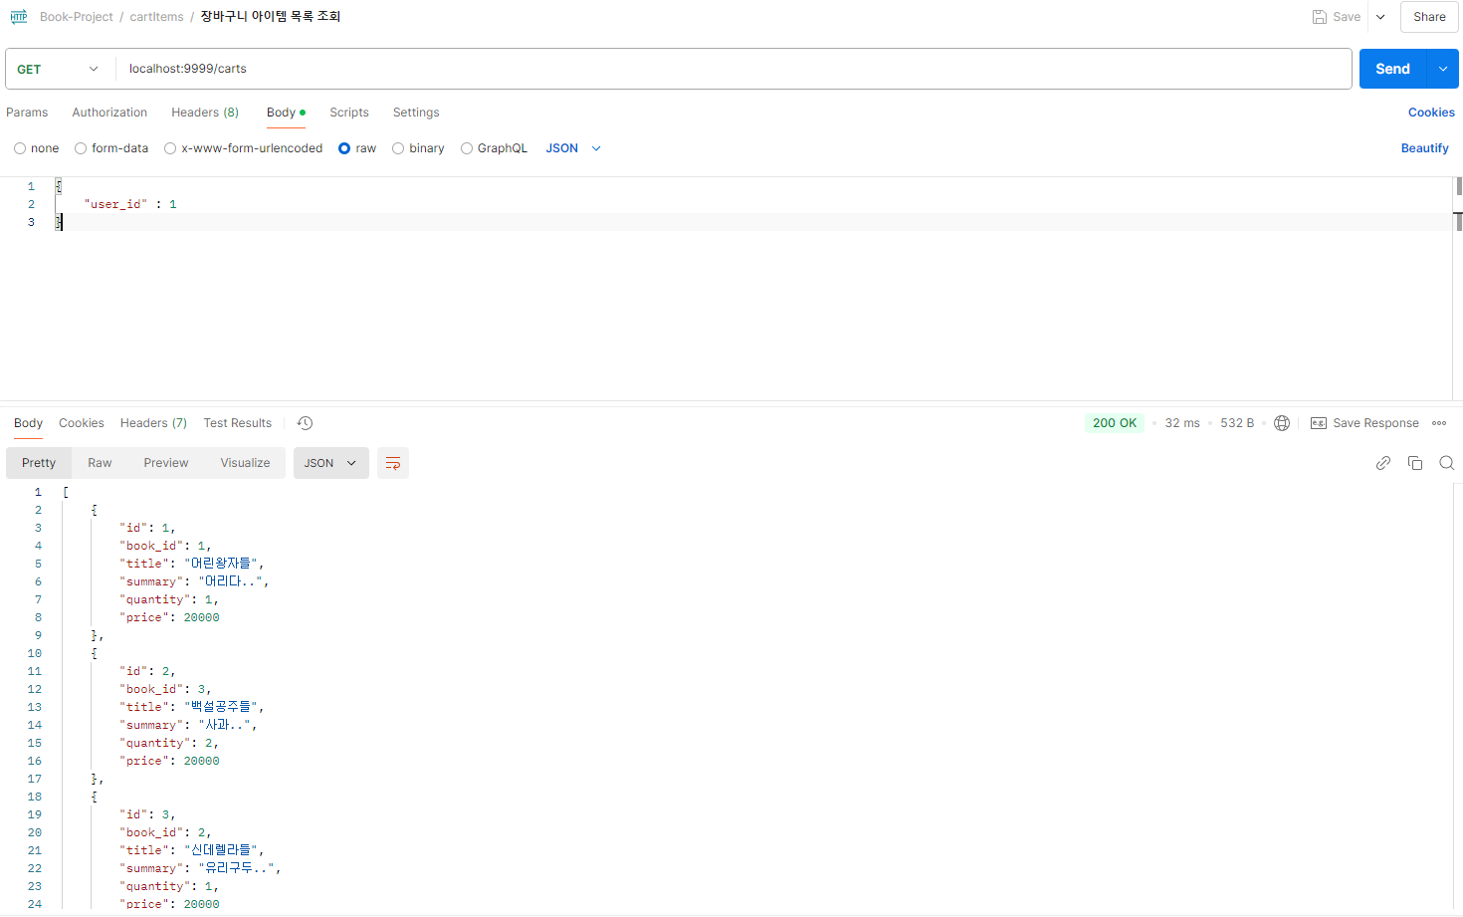This screenshot has height=917, width=1463.
Task: Open the request Headers (8) tab
Action: (205, 113)
